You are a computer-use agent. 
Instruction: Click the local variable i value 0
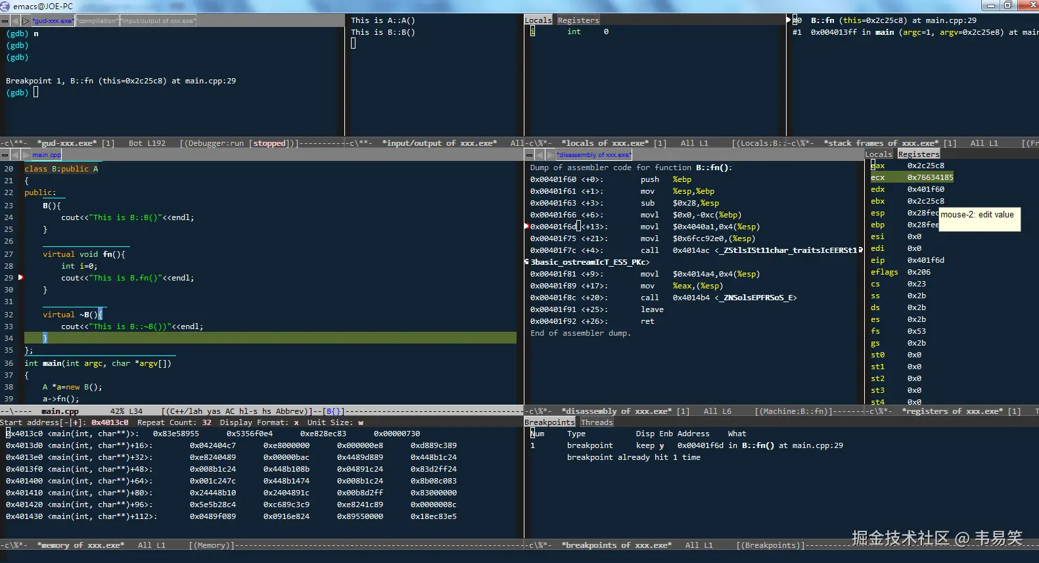click(606, 32)
